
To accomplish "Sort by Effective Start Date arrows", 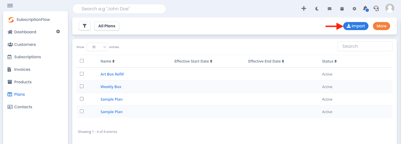I will pyautogui.click(x=211, y=61).
